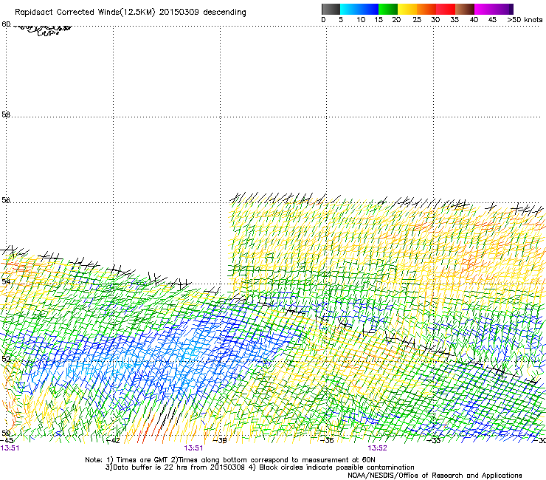This screenshot has height=480, width=546.
Task: Click the longitude label -45
Action: (x=7, y=440)
